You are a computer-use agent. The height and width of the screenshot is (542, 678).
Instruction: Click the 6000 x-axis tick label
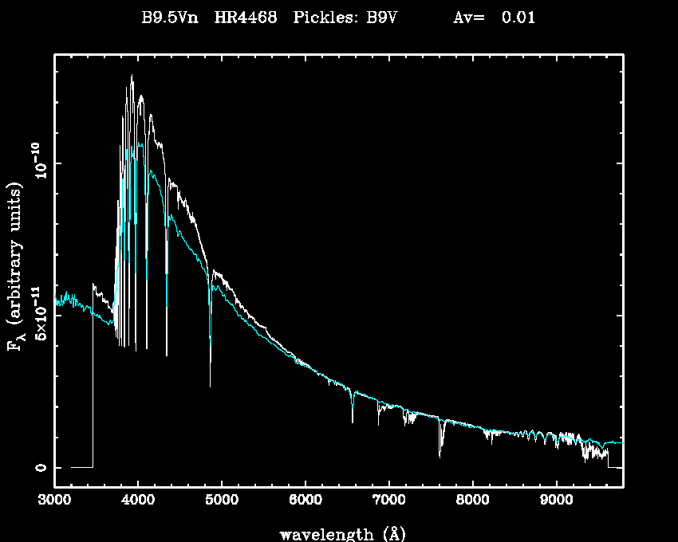click(305, 501)
